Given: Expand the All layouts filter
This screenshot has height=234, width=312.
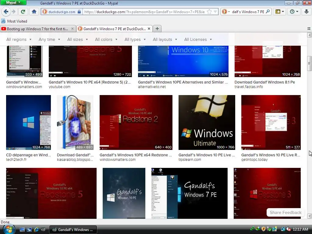Looking at the screenshot, I should [165, 39].
